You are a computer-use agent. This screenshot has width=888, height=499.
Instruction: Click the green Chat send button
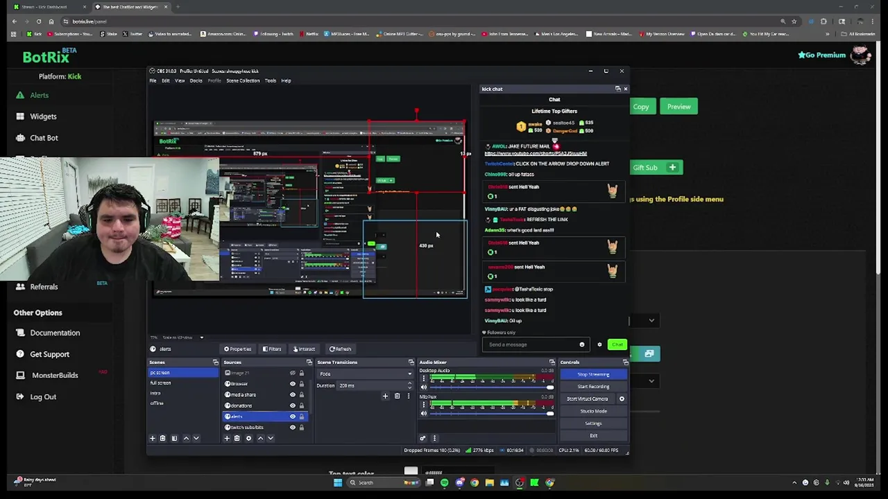click(617, 344)
